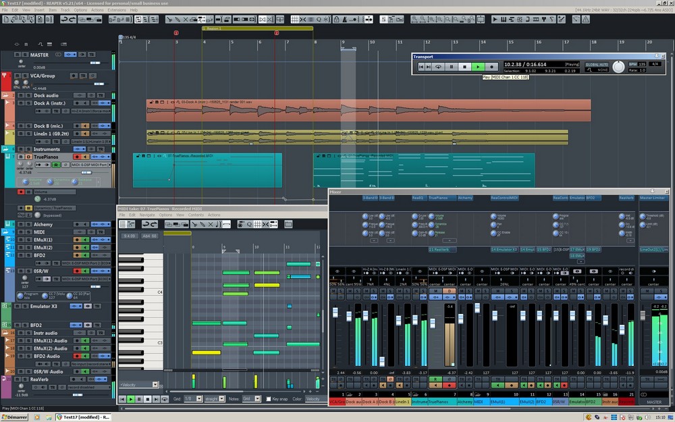Image resolution: width=675 pixels, height=422 pixels.
Task: Pause playback in the Transport window
Action: click(x=451, y=67)
